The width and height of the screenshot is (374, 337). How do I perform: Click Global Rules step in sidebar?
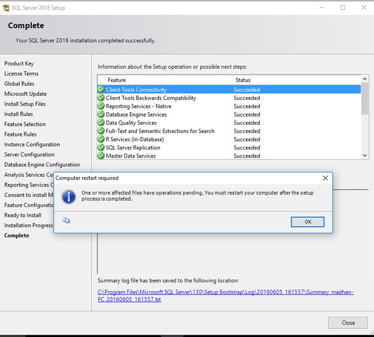point(19,84)
